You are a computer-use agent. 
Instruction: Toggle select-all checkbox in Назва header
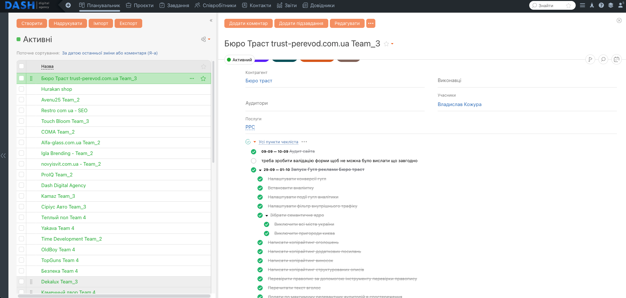[21, 66]
